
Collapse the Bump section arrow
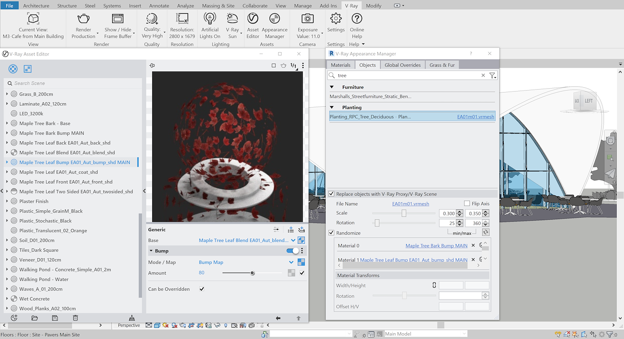click(151, 251)
